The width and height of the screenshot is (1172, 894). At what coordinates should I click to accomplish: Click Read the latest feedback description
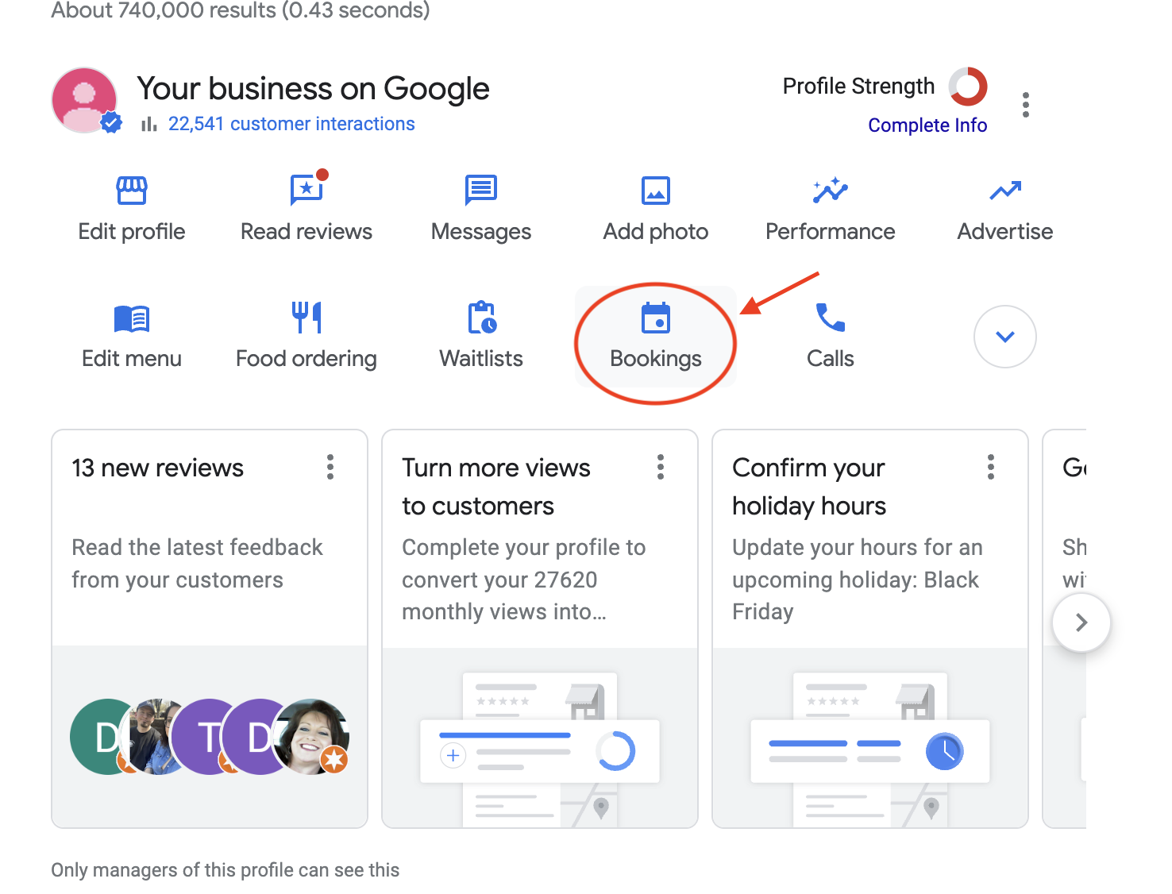(197, 564)
